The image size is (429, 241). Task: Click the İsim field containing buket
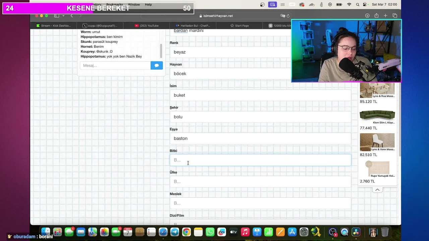coord(260,95)
